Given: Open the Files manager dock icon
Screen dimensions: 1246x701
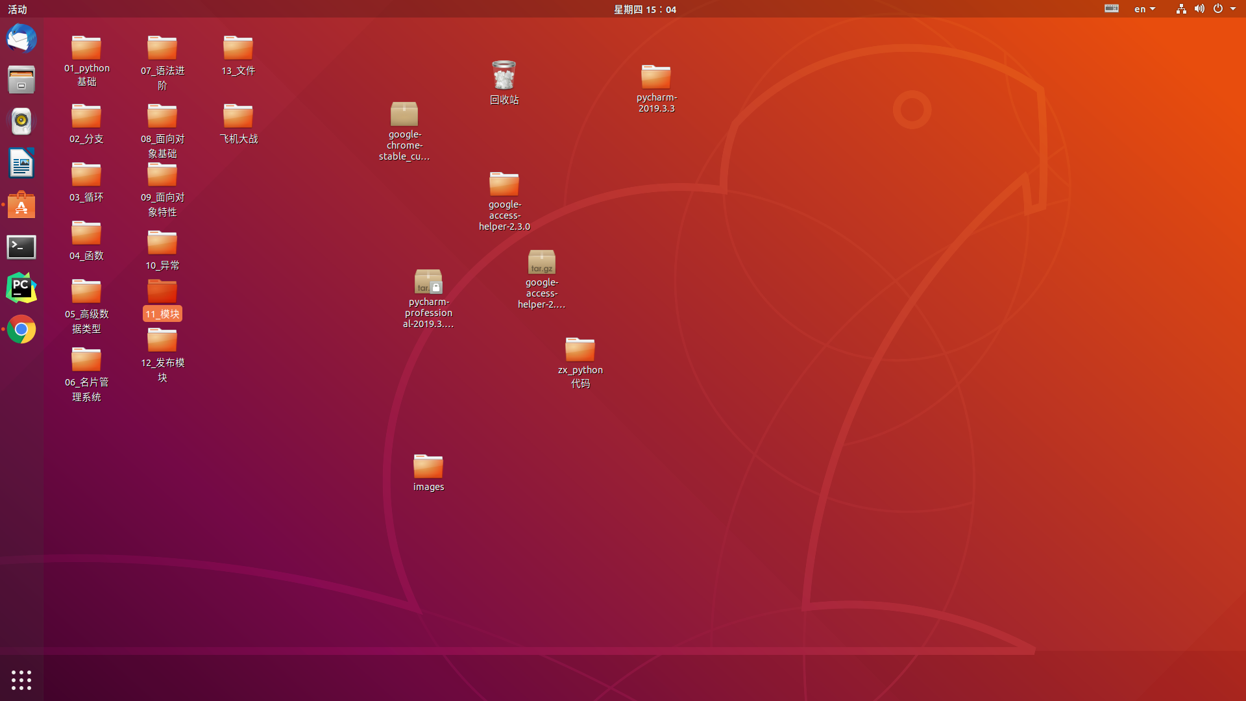Looking at the screenshot, I should 21,80.
